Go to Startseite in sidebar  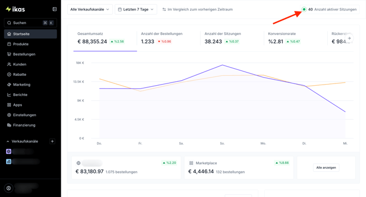point(31,34)
